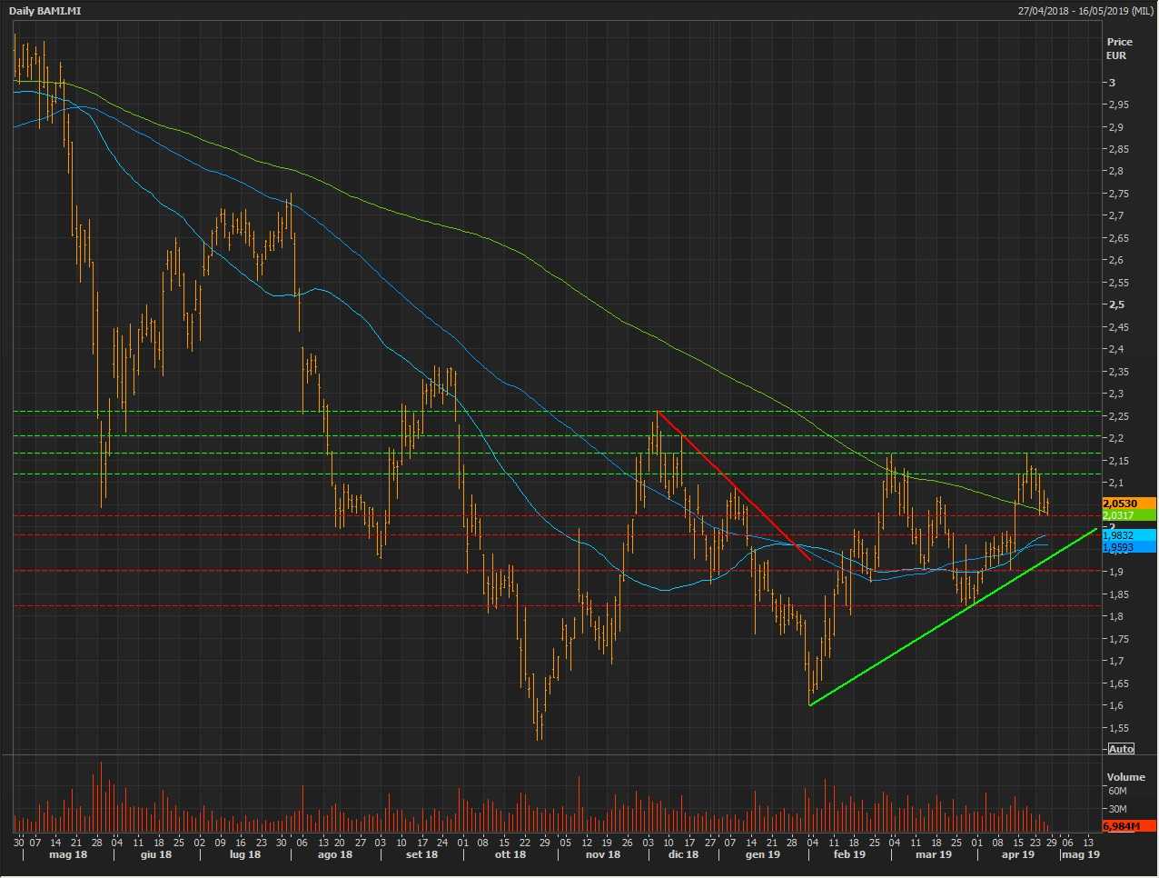Click the Volume panel label
1159x878 pixels.
(x=1125, y=777)
